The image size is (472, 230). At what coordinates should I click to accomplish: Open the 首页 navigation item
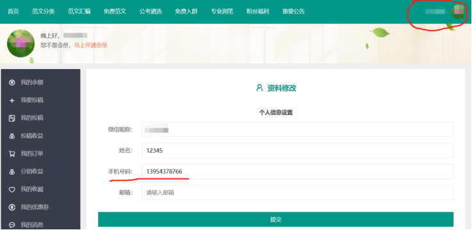13,11
